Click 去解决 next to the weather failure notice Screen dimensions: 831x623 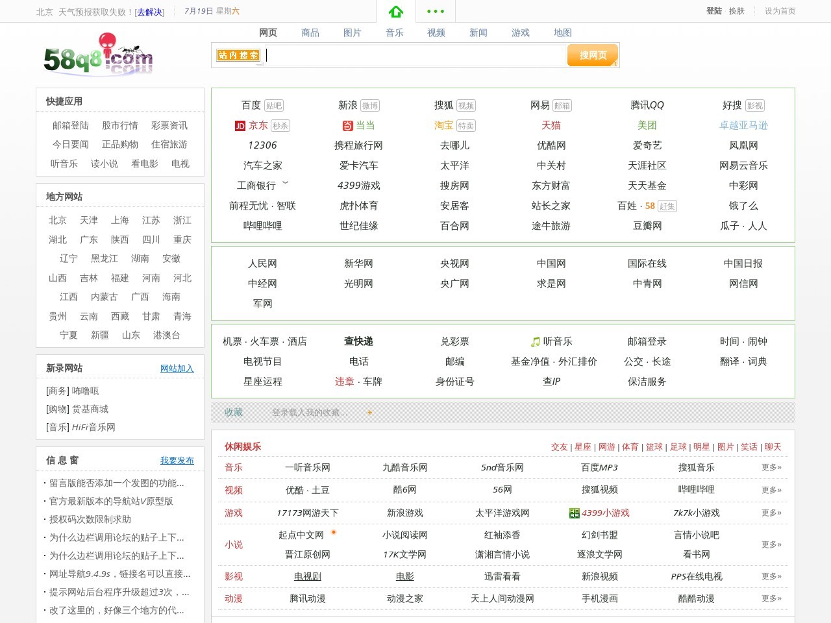(x=151, y=12)
